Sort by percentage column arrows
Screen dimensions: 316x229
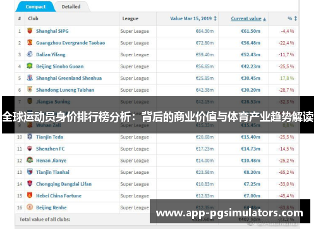click(x=295, y=18)
